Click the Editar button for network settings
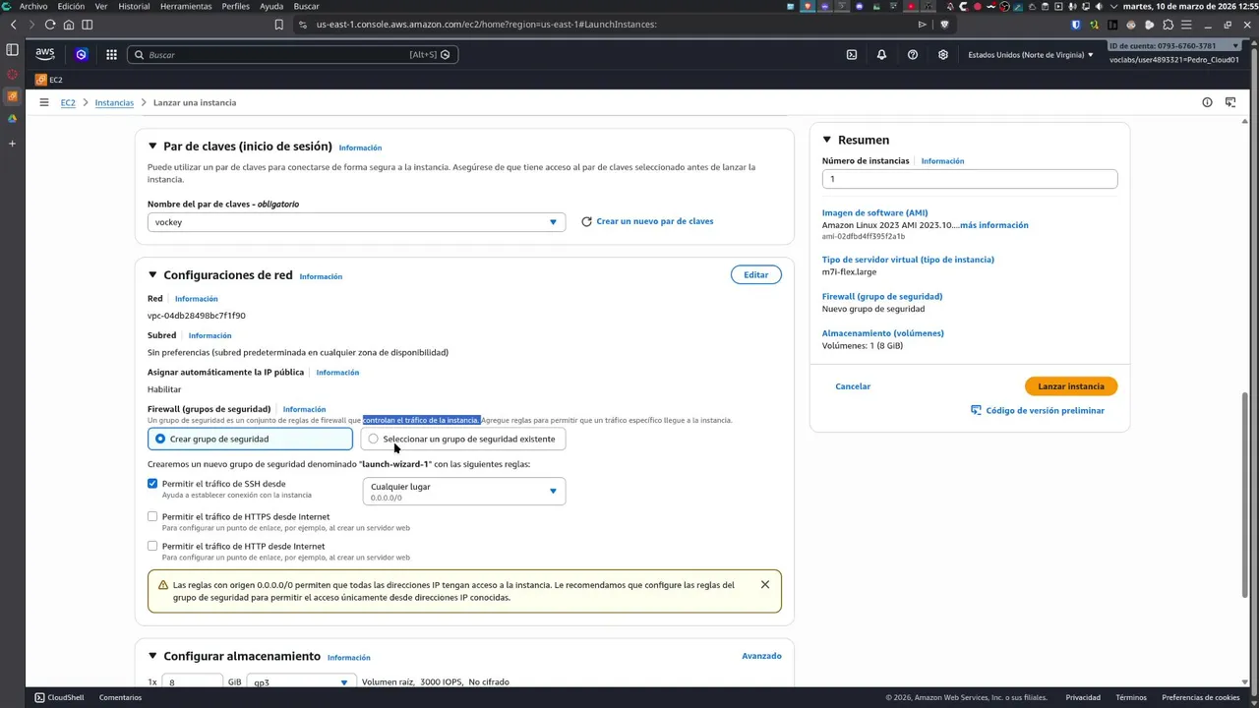This screenshot has width=1259, height=708. [756, 275]
